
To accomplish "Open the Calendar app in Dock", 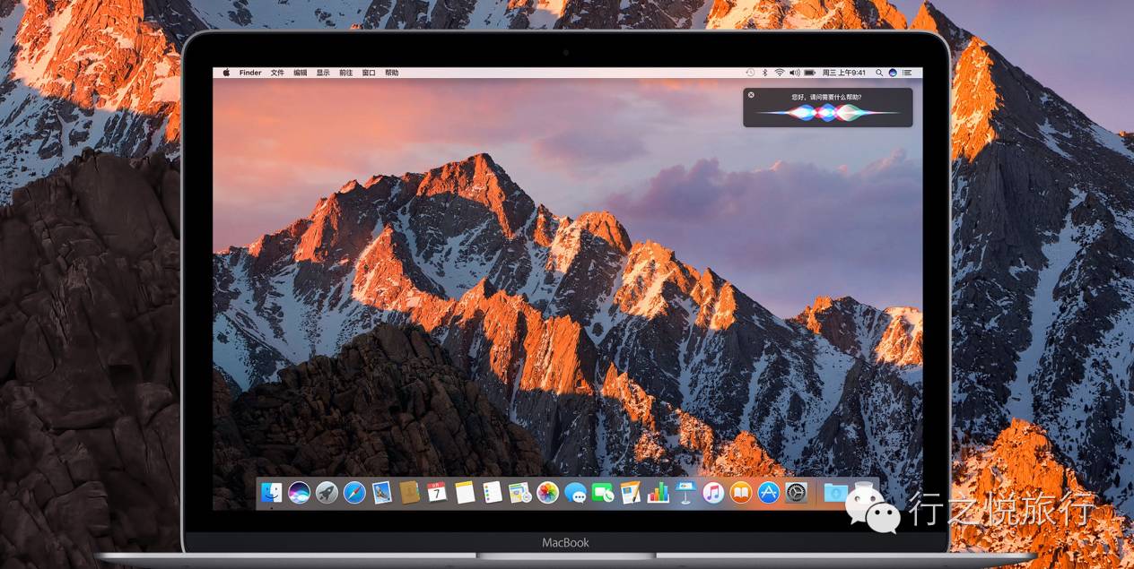I will [x=437, y=492].
